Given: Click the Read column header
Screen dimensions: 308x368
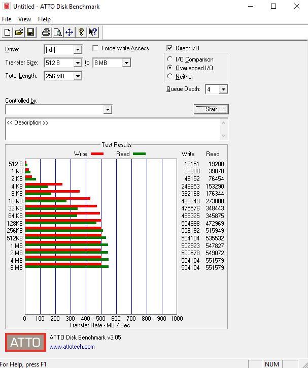Looking at the screenshot, I should pos(213,154).
